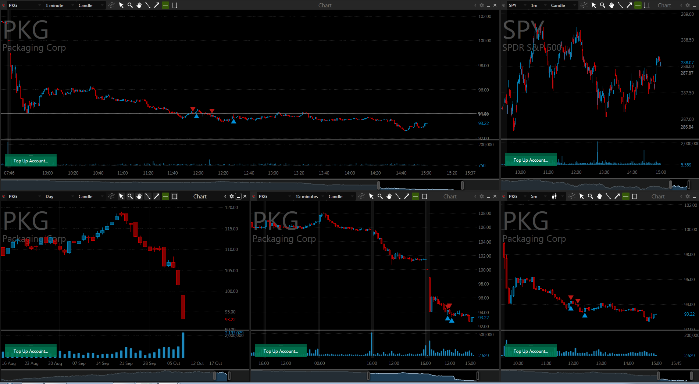Click Top Up Account in PKG Day chart
Screen dimensions: 699x384
[x=31, y=351]
